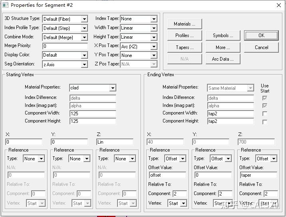The height and width of the screenshot is (217, 286).
Task: Click ending vertex Z Relative To Component field
Action: click(271, 193)
